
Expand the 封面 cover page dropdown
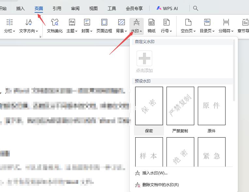point(87,26)
